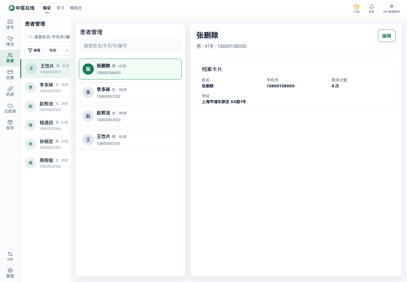The height and width of the screenshot is (282, 407).
Task: Open the 库存 inventory box icon
Action: click(10, 122)
